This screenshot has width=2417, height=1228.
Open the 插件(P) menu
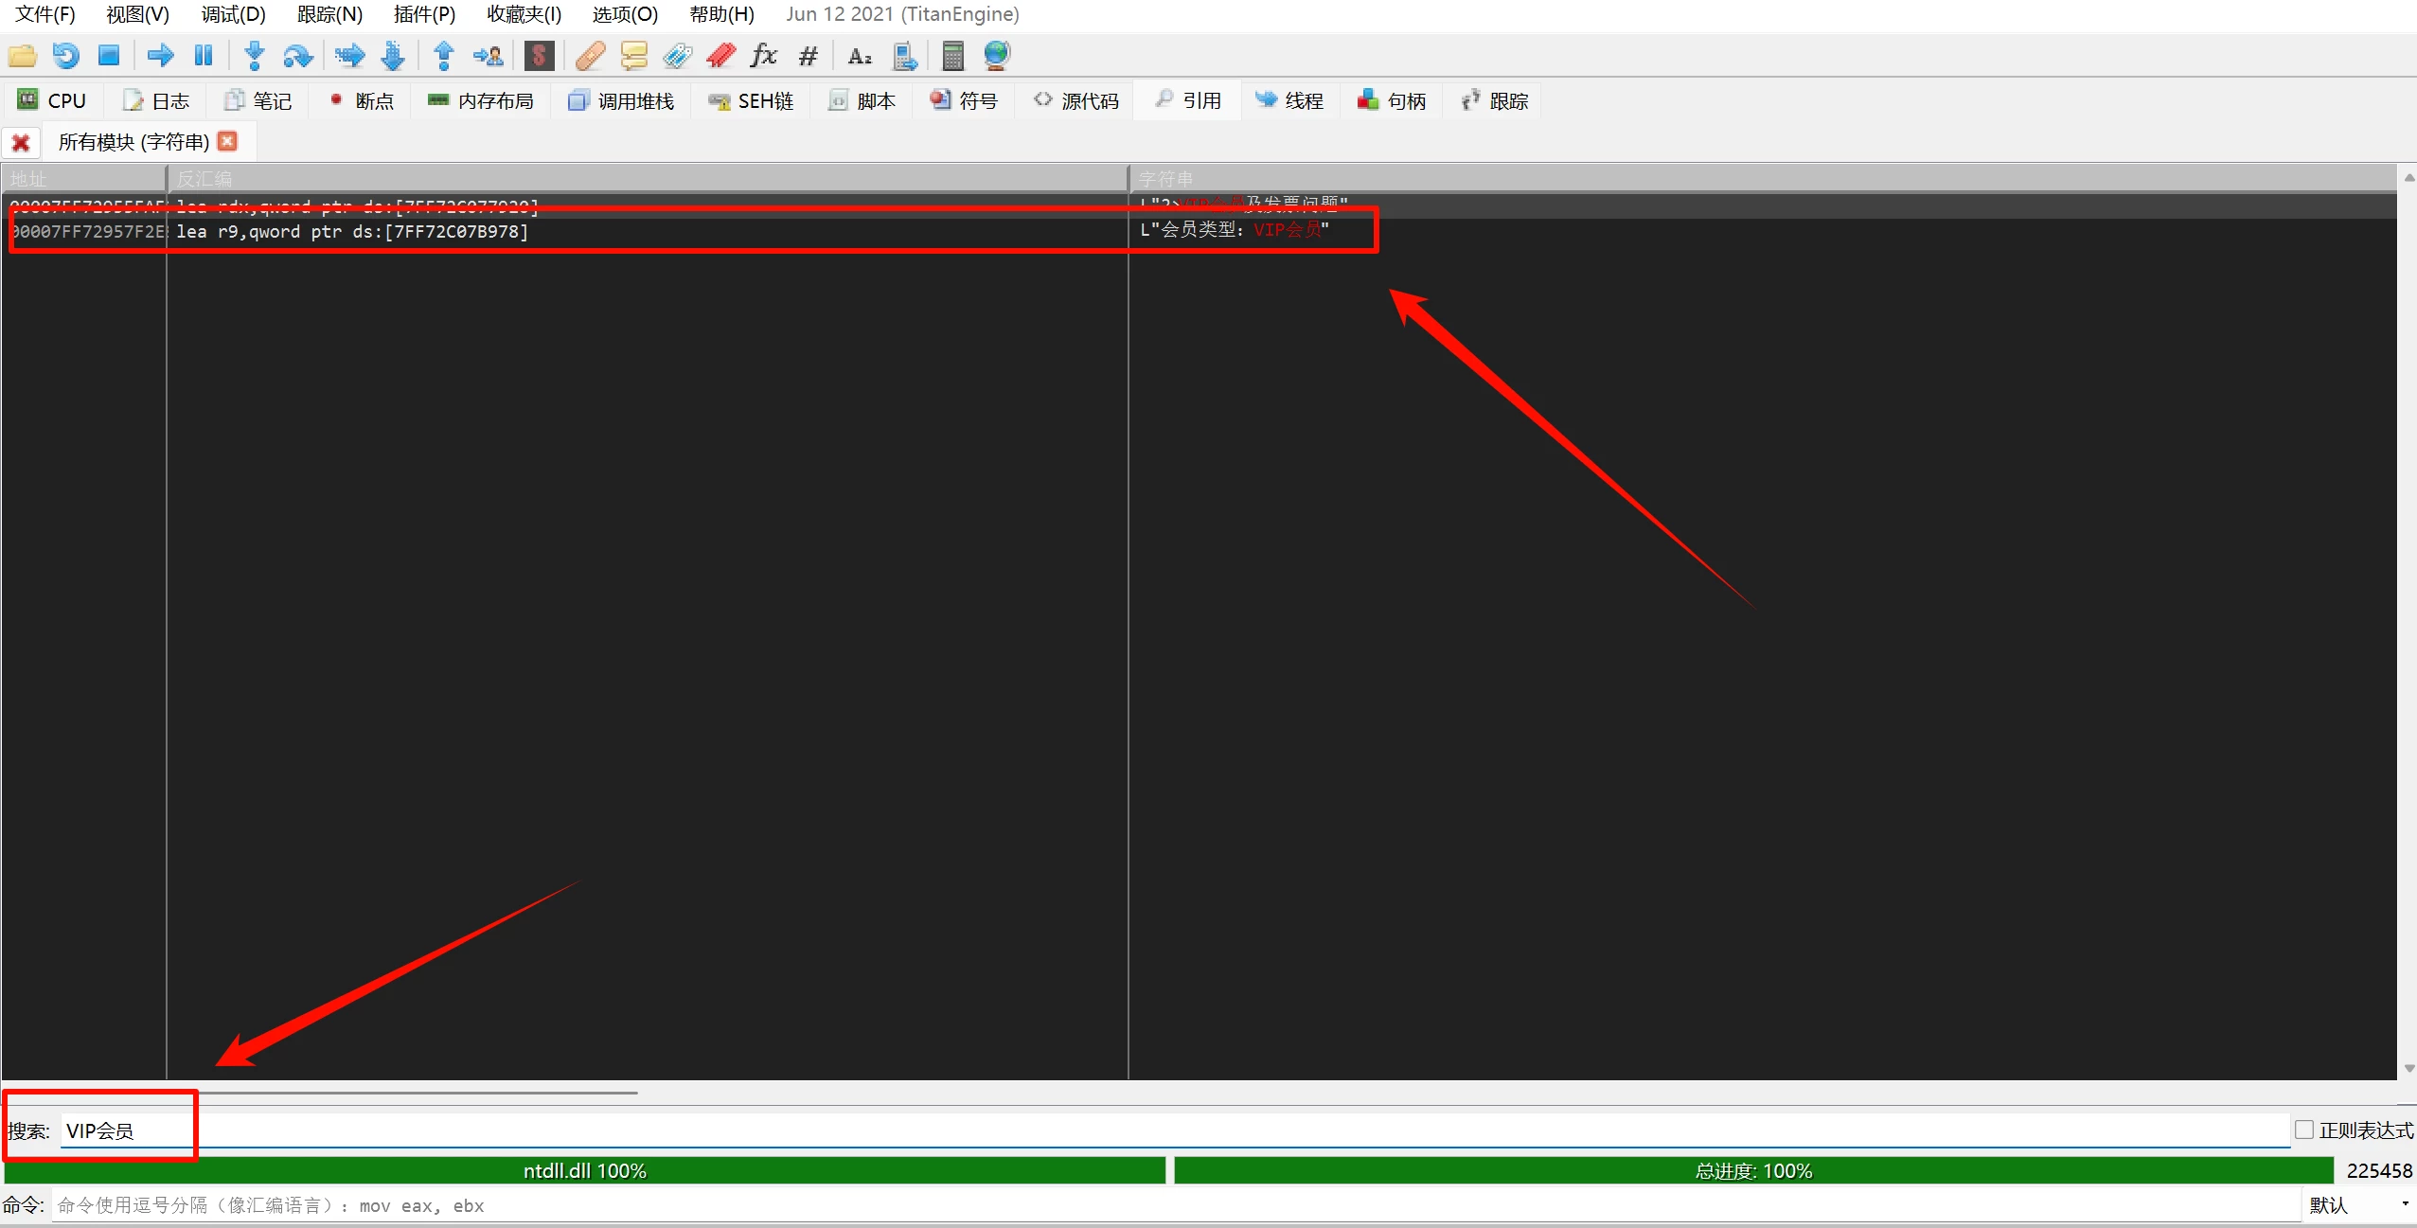click(x=423, y=14)
